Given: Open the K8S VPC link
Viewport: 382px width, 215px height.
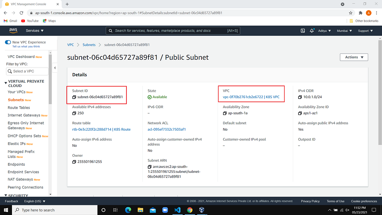Looking at the screenshot, I should point(251,97).
